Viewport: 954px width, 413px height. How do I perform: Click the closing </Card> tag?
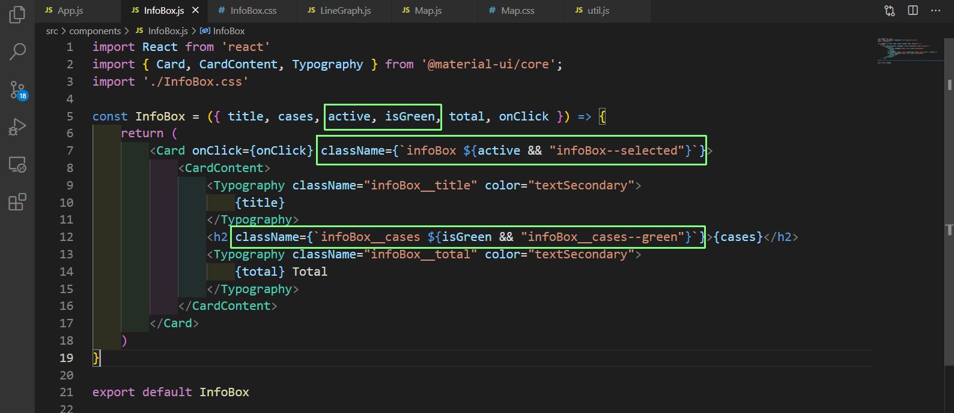(174, 323)
